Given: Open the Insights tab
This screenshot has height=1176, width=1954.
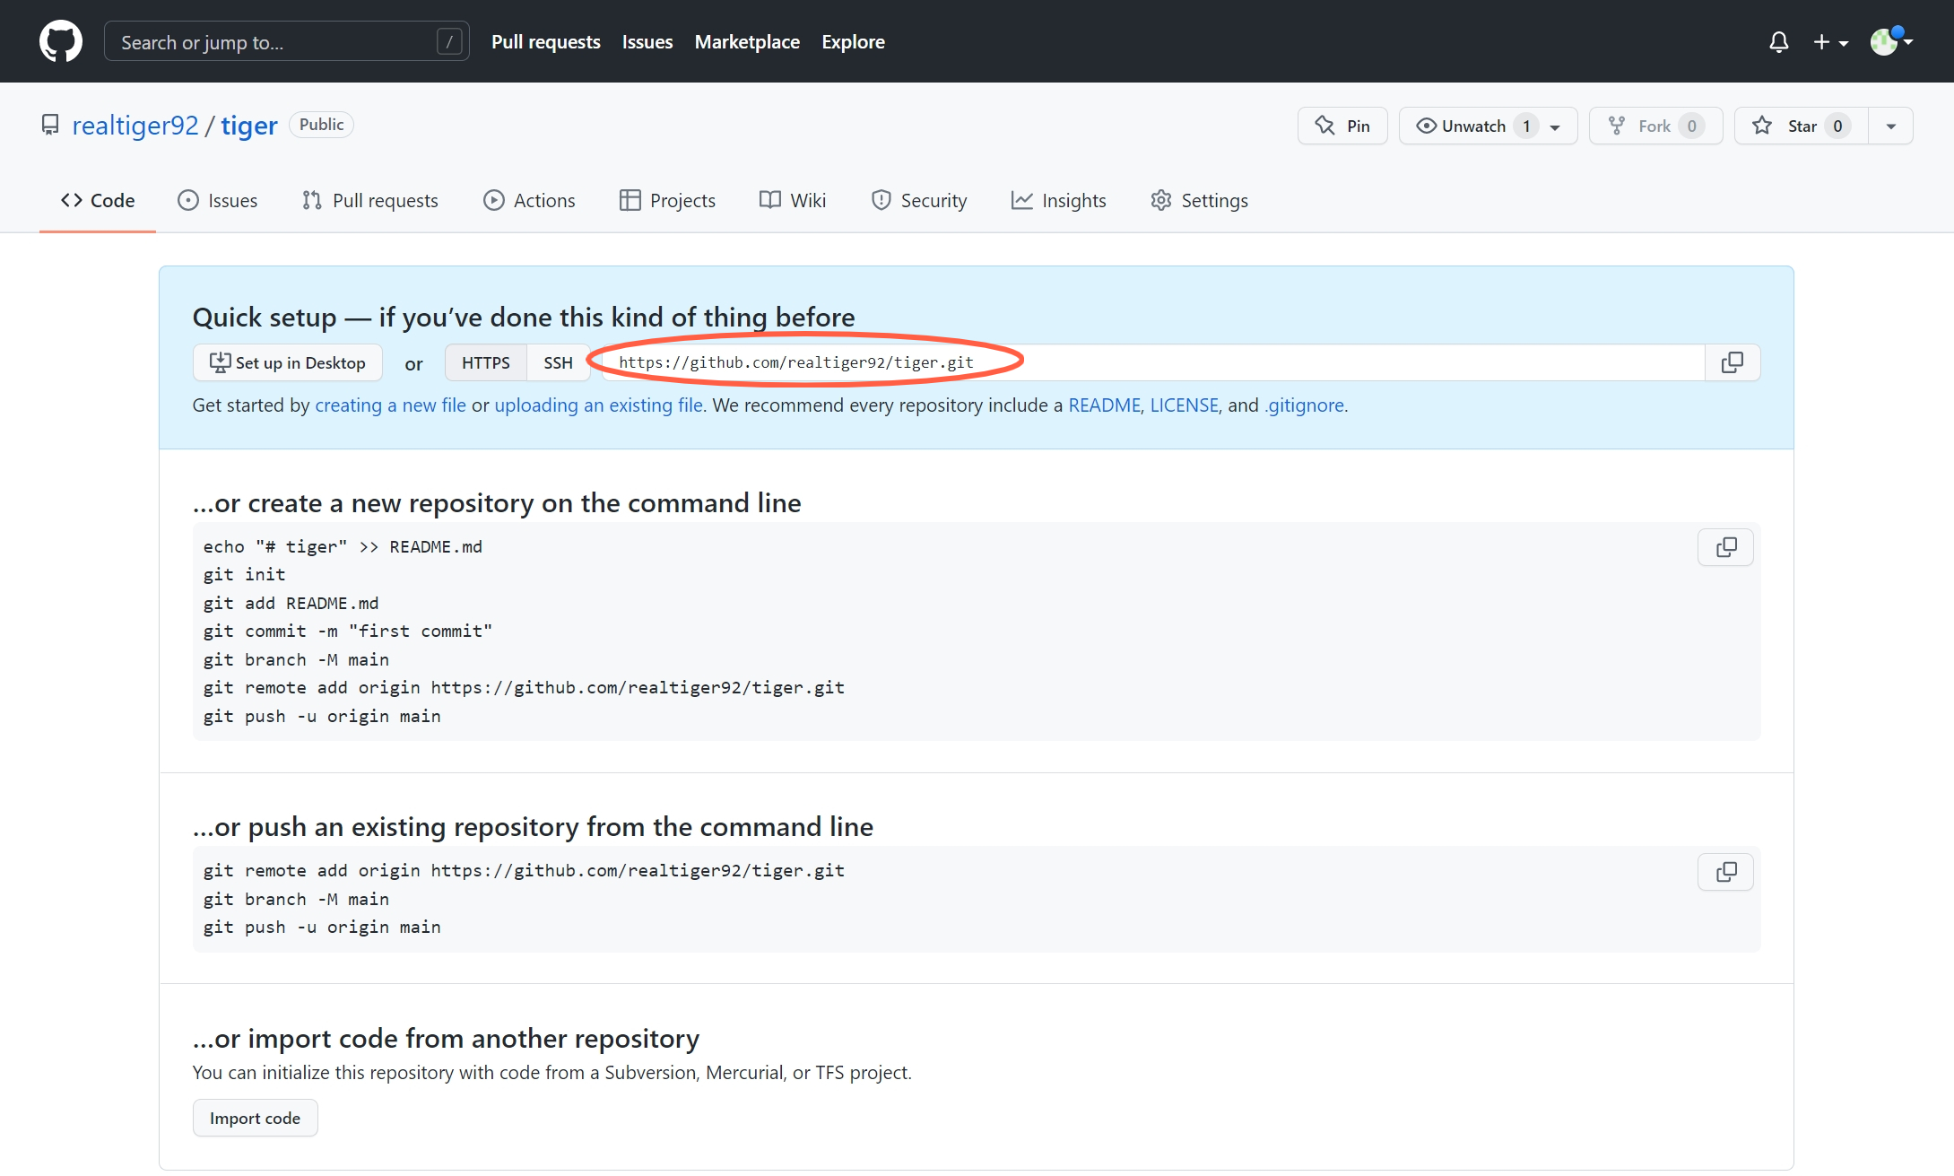Looking at the screenshot, I should click(1059, 200).
